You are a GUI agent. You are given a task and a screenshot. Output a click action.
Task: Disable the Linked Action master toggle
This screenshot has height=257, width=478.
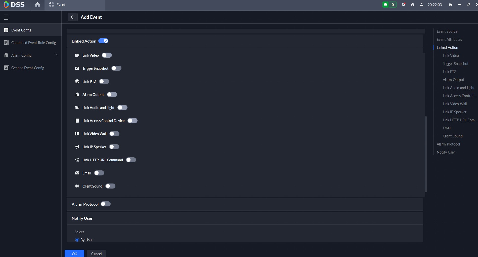(103, 41)
